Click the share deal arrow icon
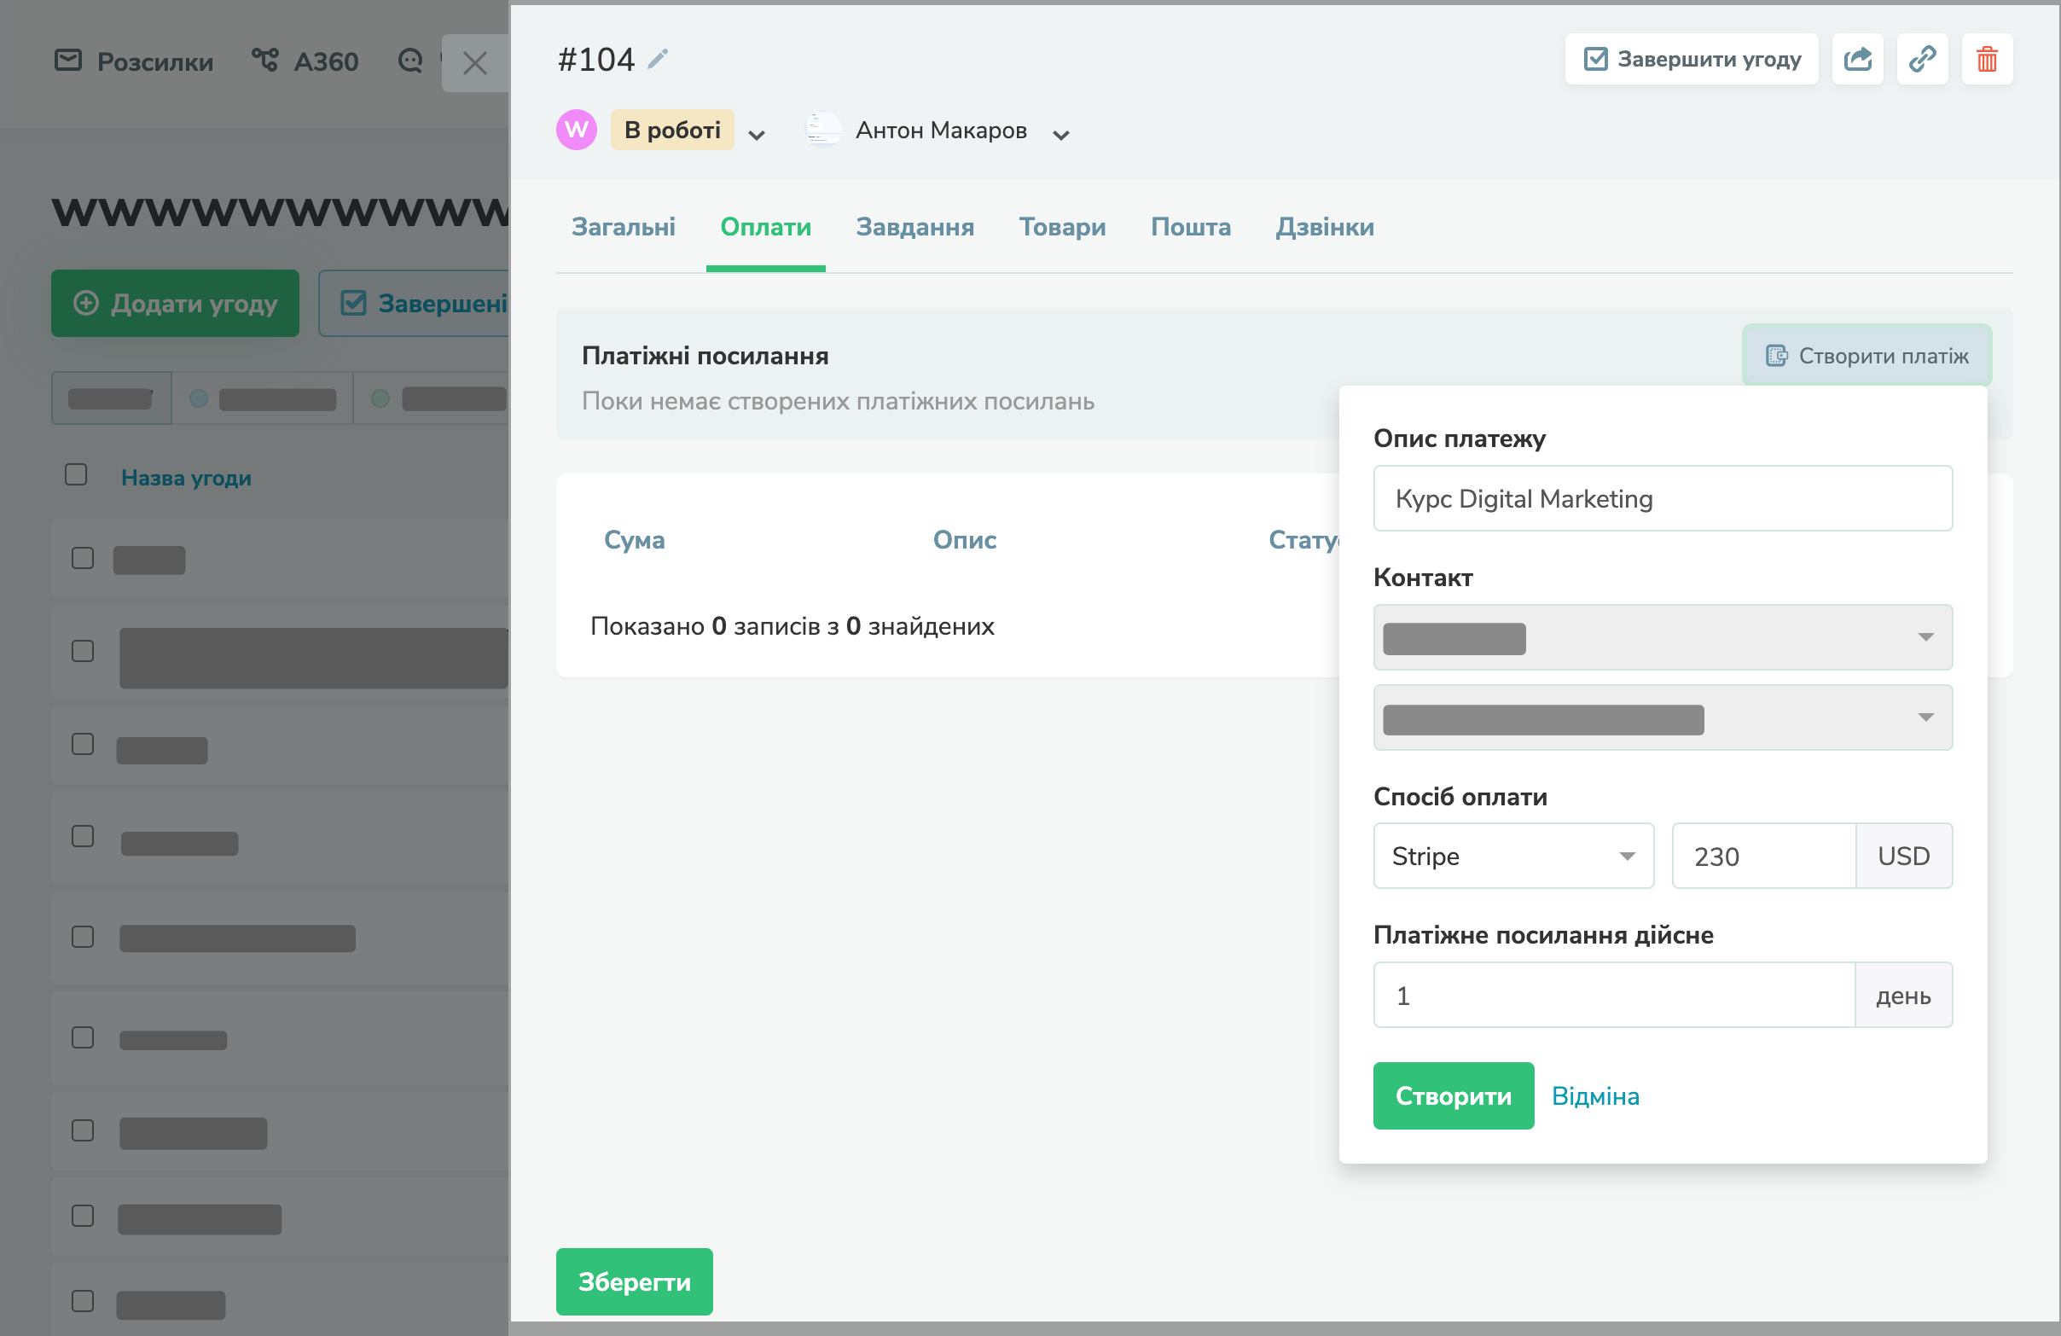Viewport: 2061px width, 1336px height. [x=1857, y=59]
